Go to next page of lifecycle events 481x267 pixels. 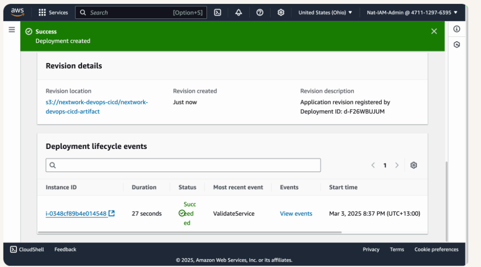[x=397, y=165]
